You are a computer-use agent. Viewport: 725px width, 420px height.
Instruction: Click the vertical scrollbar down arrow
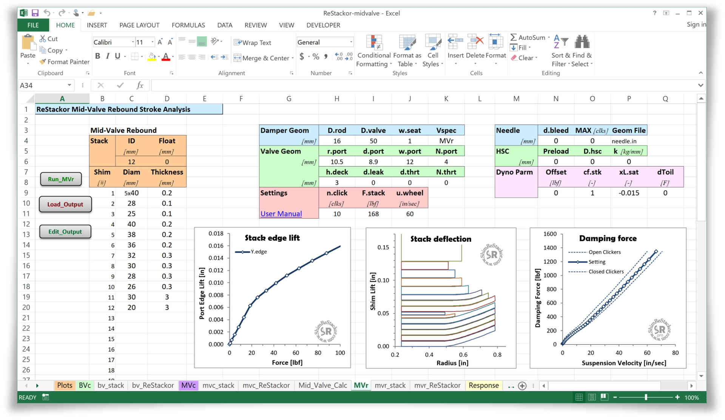coord(701,376)
